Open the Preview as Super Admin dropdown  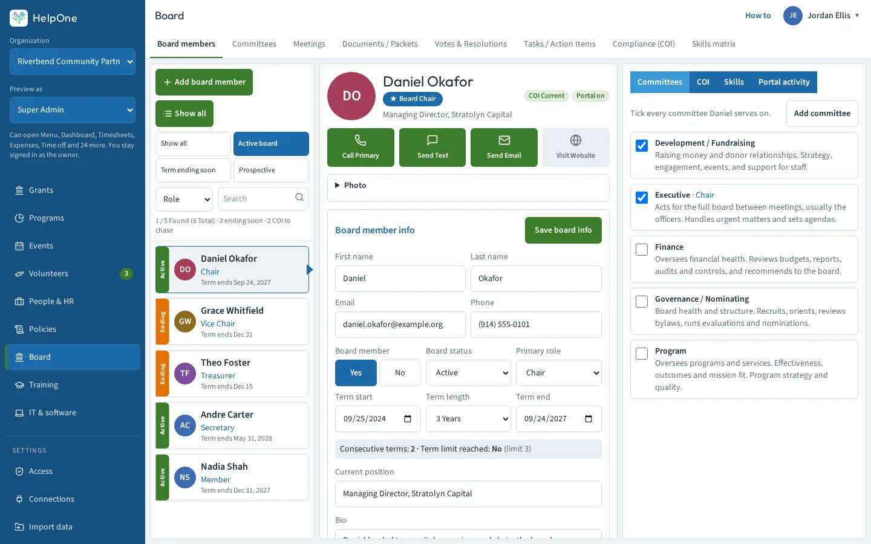(73, 110)
